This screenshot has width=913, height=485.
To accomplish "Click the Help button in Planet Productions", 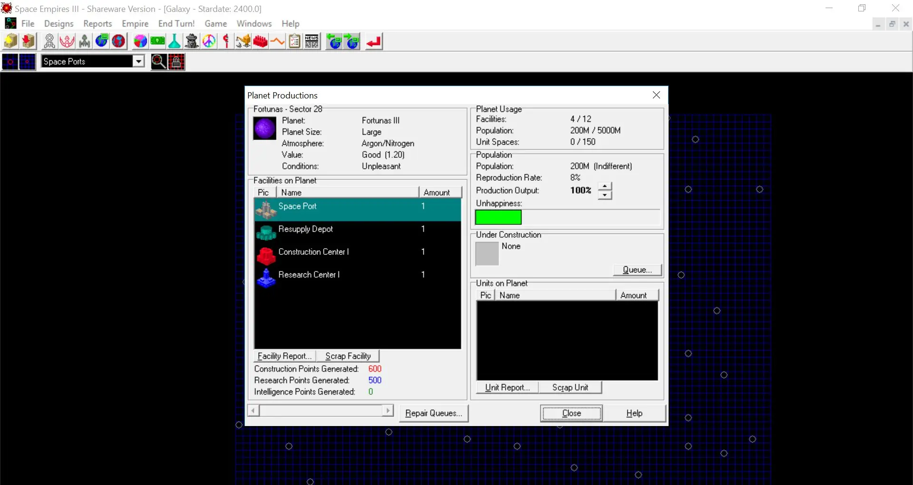I will tap(634, 413).
